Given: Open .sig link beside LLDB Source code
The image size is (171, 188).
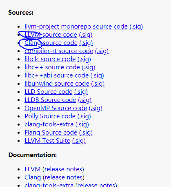Looking at the screenshot, I should click(x=85, y=100).
